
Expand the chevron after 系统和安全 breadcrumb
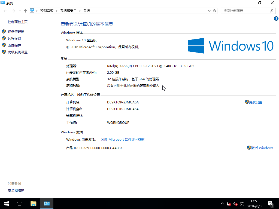click(80, 11)
